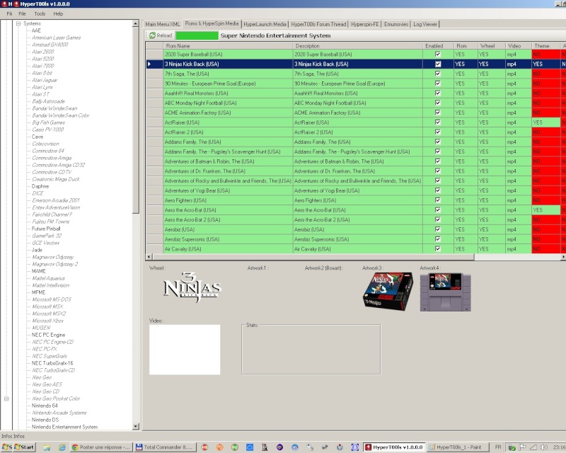Switch to the HyperLaunch Media tab

point(265,24)
